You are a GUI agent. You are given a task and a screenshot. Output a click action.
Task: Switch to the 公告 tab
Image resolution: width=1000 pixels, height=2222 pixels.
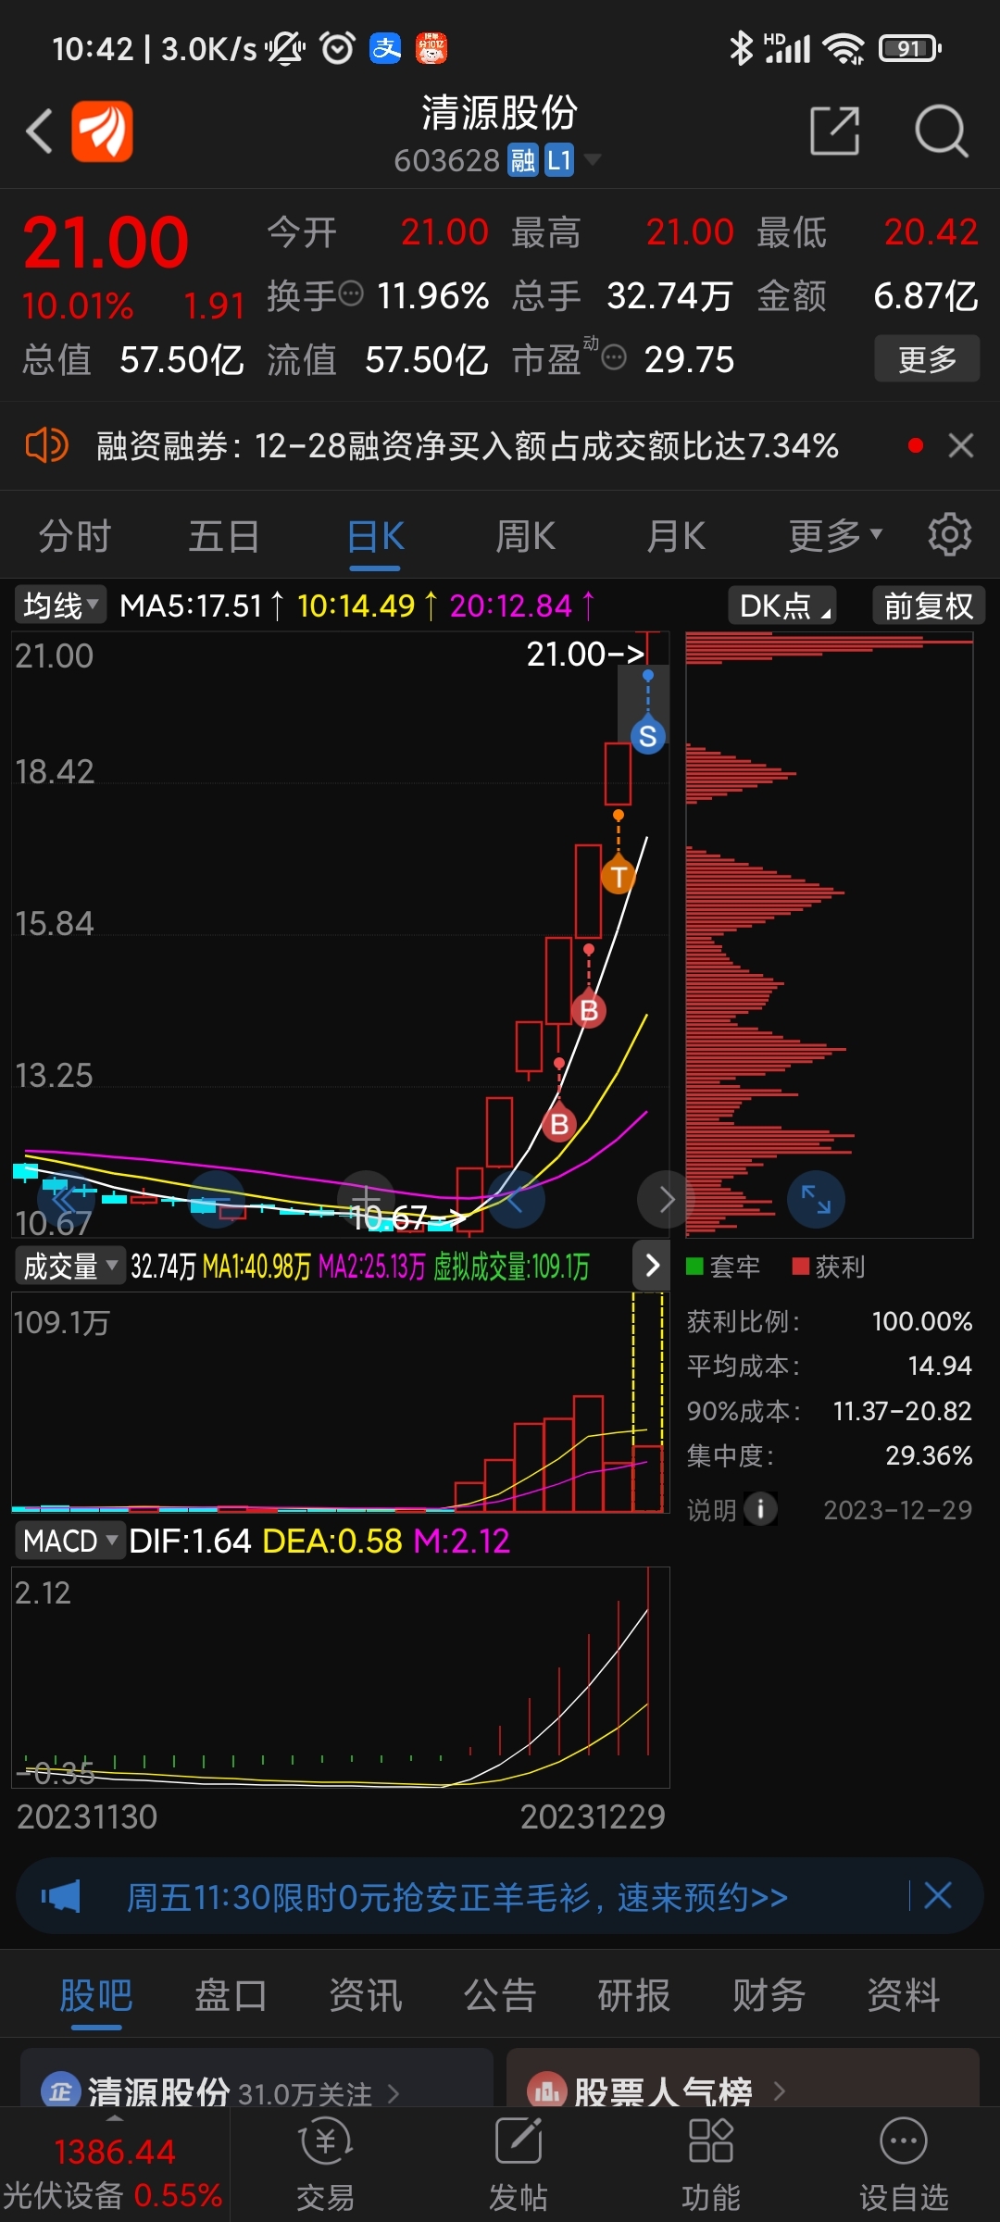(x=500, y=1995)
